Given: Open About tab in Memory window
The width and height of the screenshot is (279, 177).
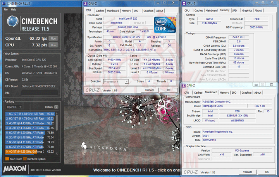Looking at the screenshot, I should (258, 10).
